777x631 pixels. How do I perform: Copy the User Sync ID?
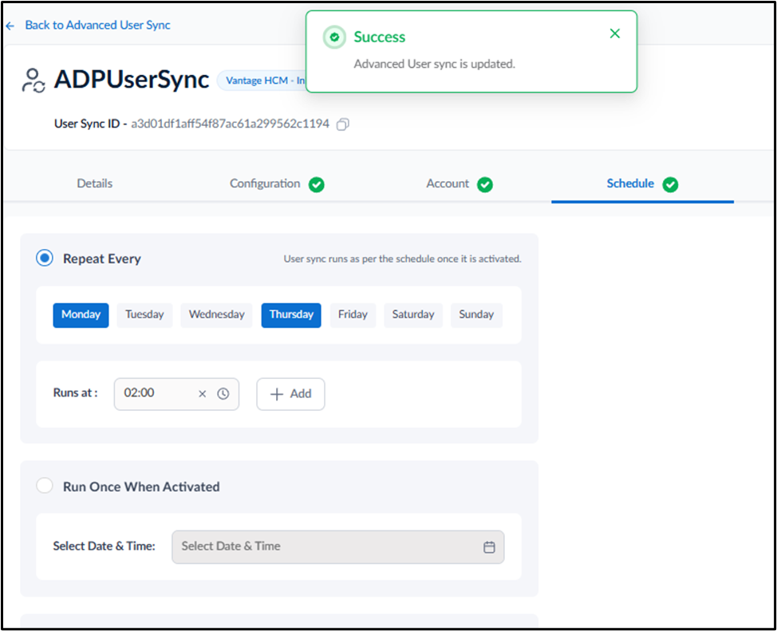(342, 124)
